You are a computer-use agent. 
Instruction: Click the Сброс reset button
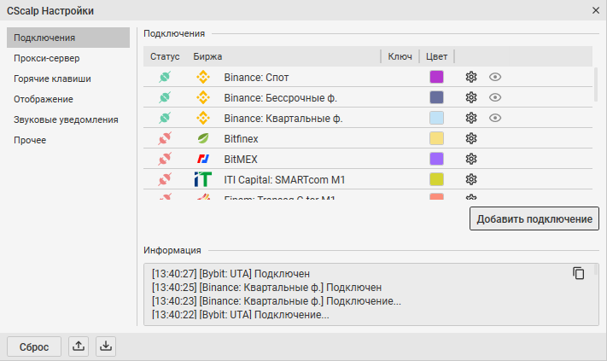34,346
